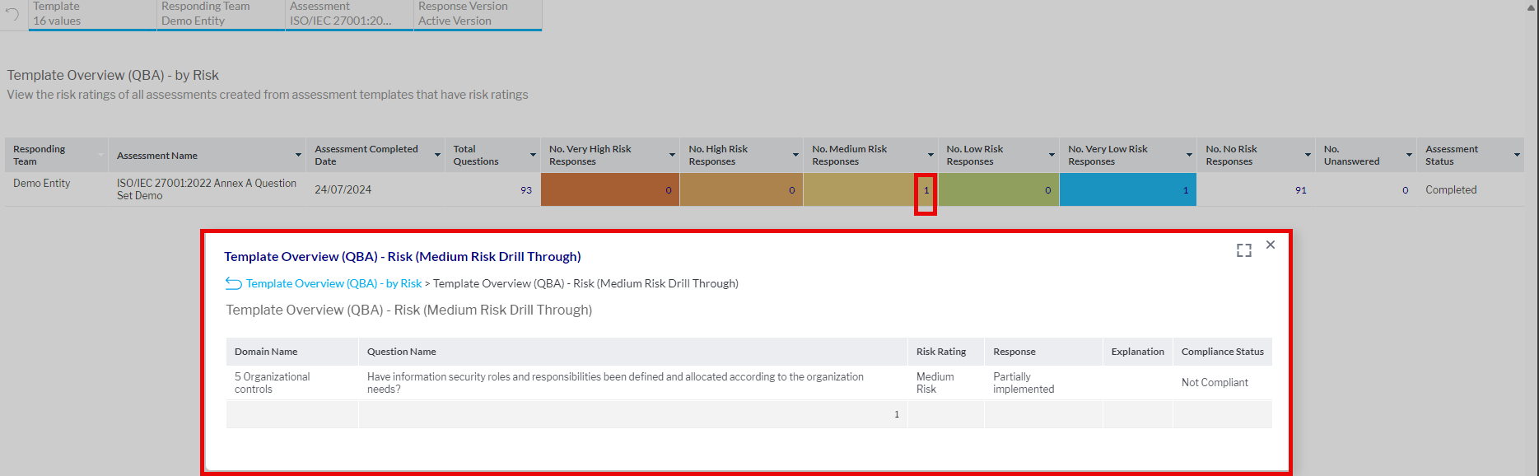
Task: Open No. No Risk Responses column dropdown
Action: click(x=1308, y=155)
